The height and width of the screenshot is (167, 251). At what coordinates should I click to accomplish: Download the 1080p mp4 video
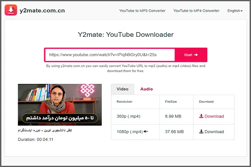coord(211,132)
